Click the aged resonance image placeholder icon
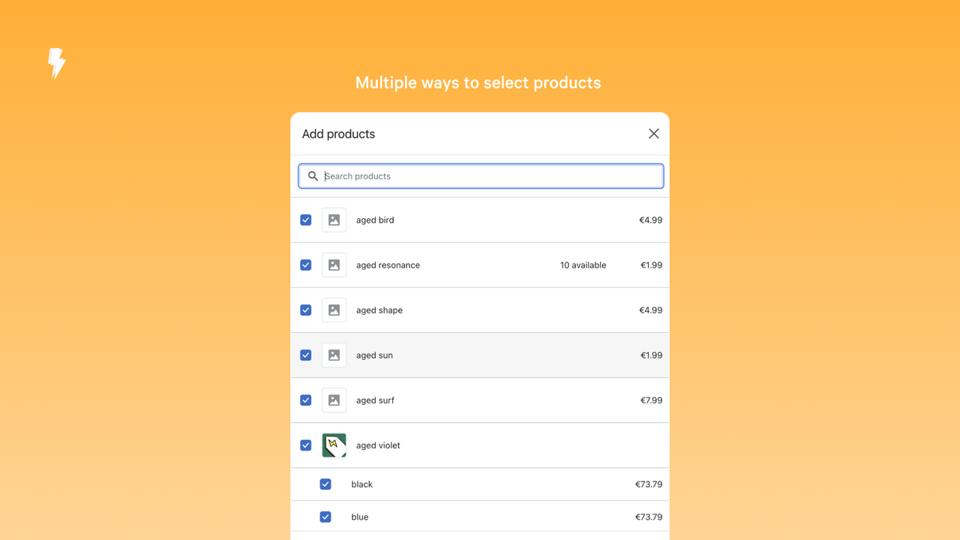The height and width of the screenshot is (540, 960). tap(334, 265)
